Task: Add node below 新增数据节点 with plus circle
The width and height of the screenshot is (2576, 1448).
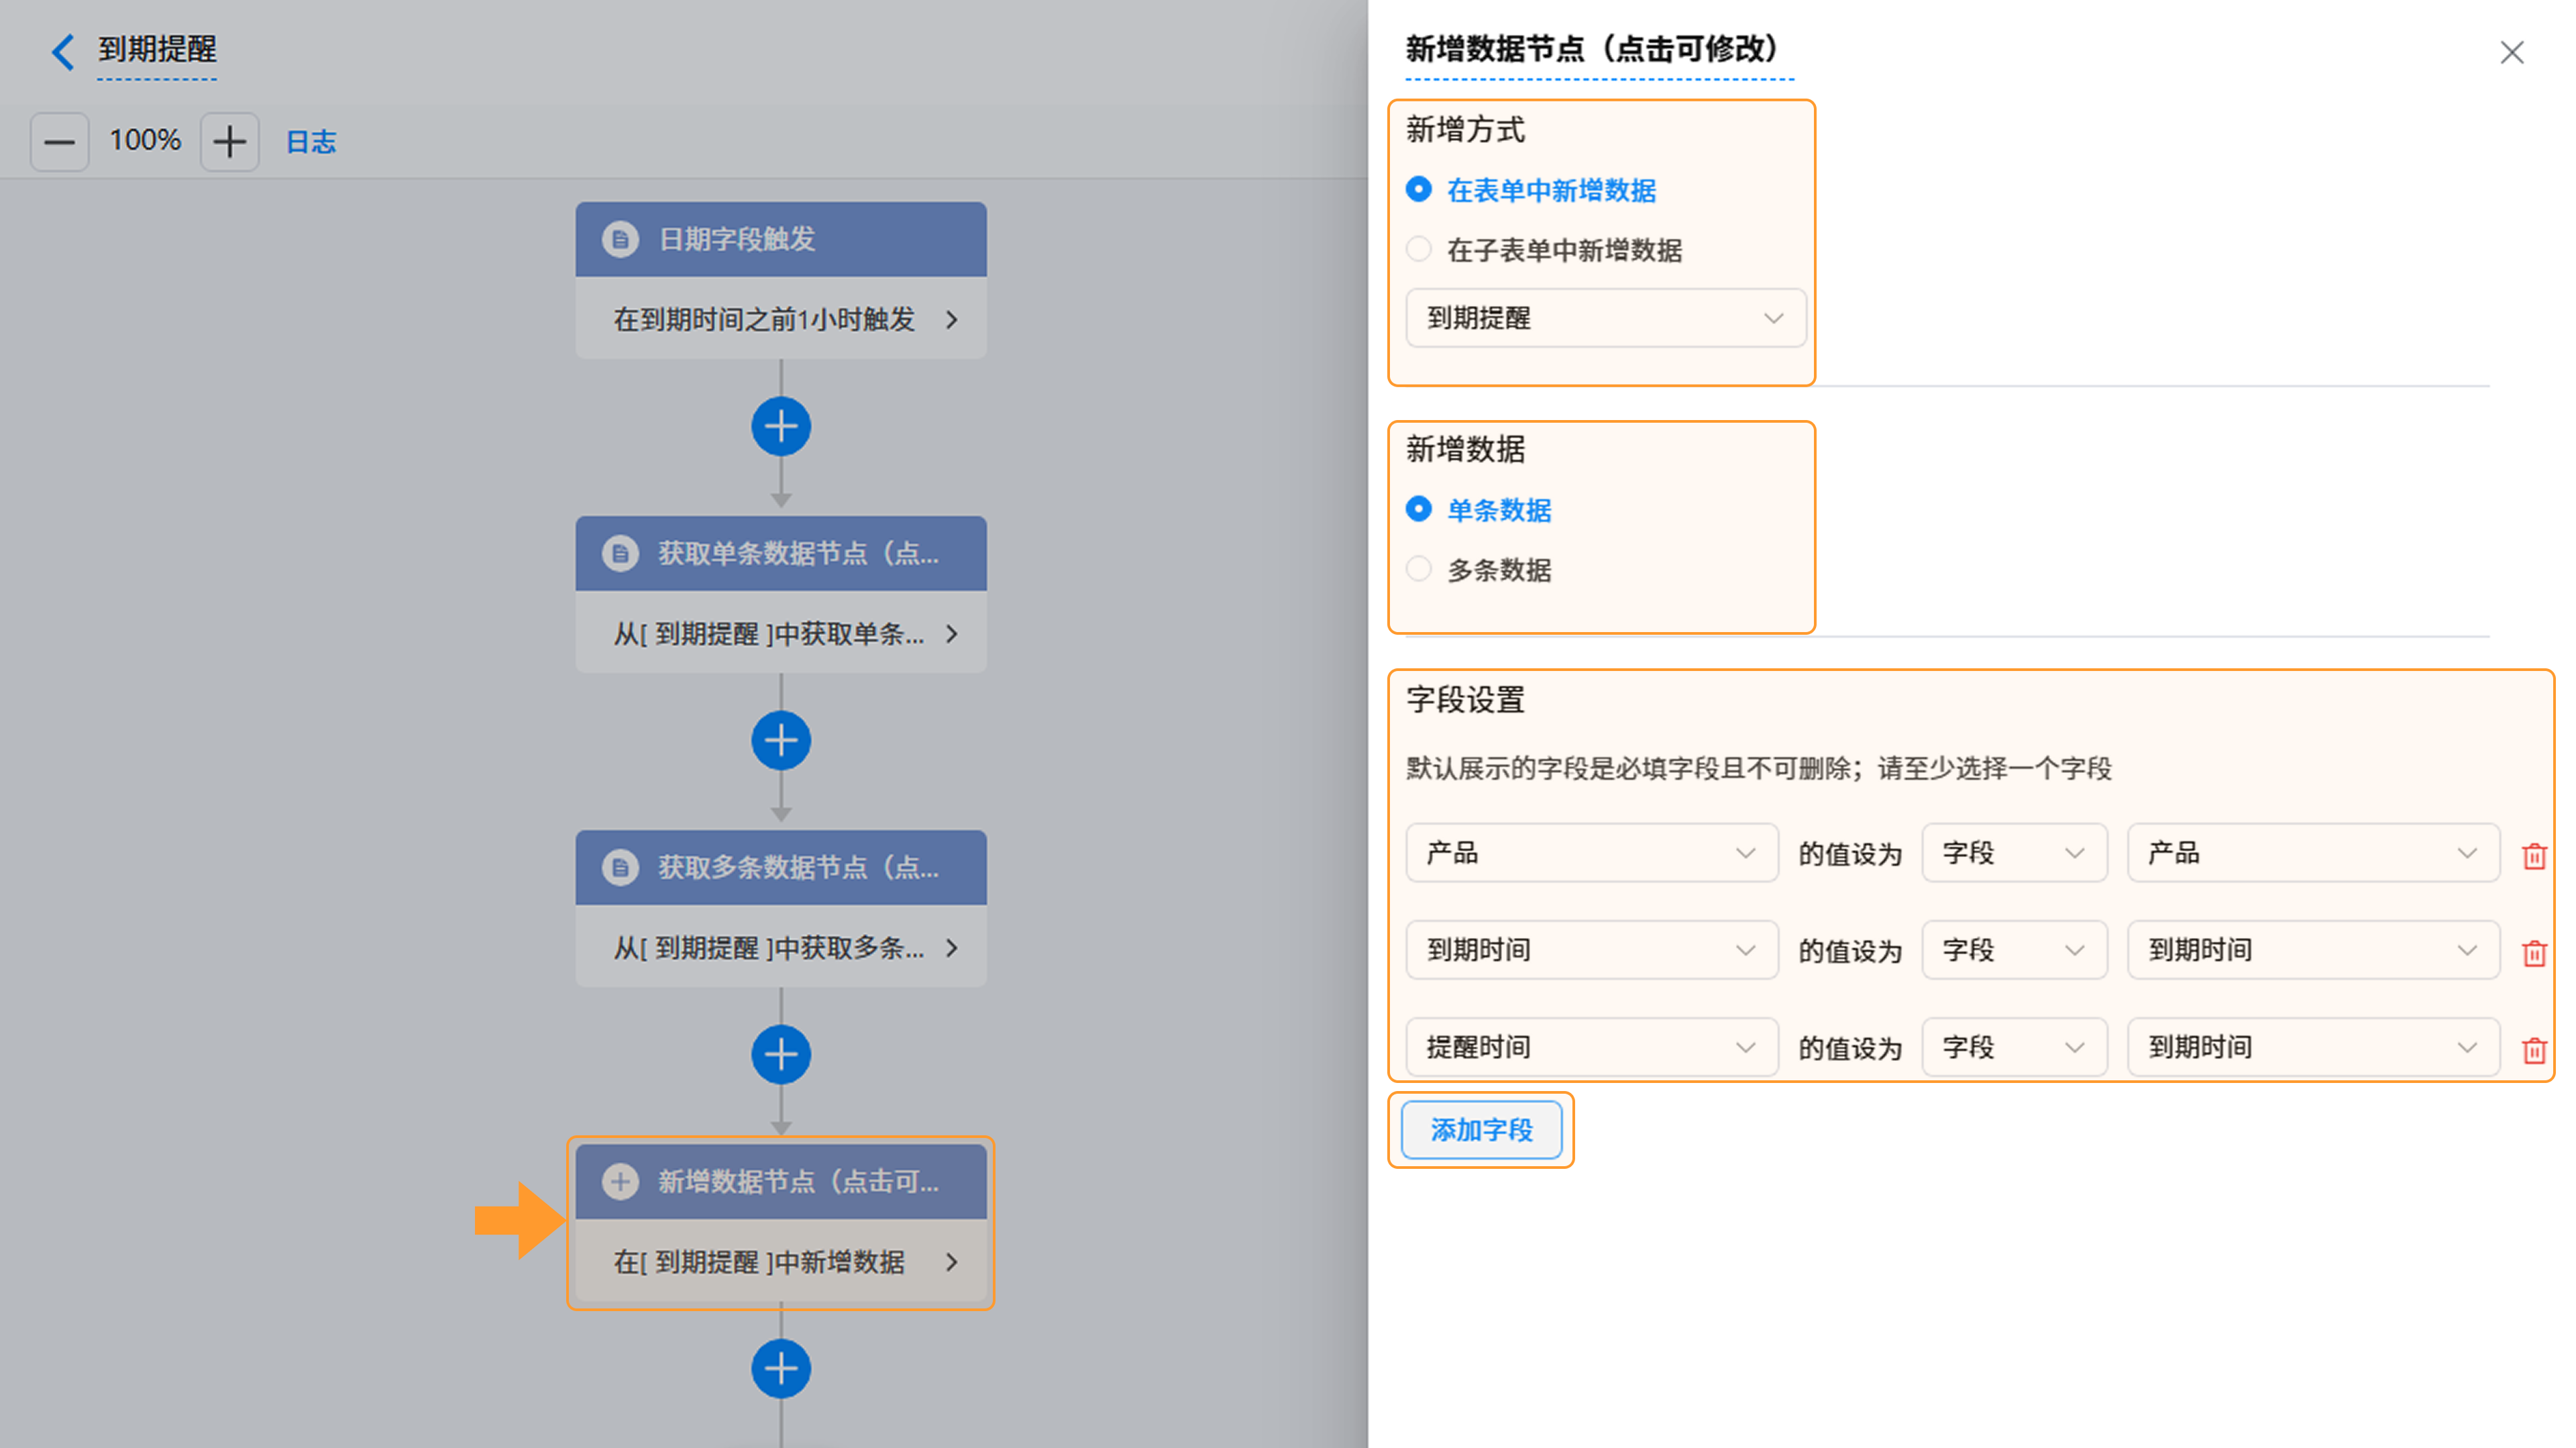Action: (x=781, y=1369)
